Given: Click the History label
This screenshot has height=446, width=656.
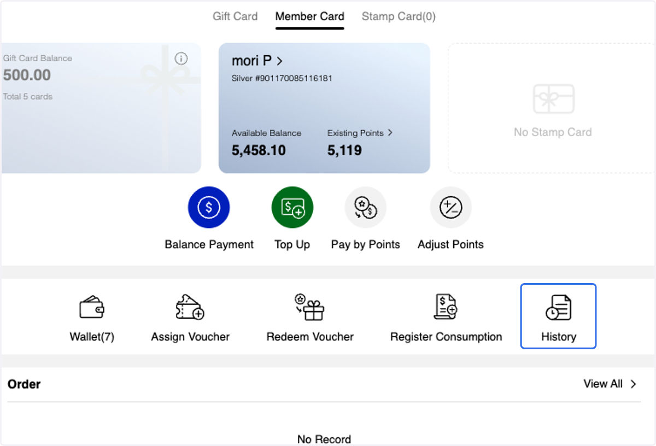Looking at the screenshot, I should [x=559, y=337].
